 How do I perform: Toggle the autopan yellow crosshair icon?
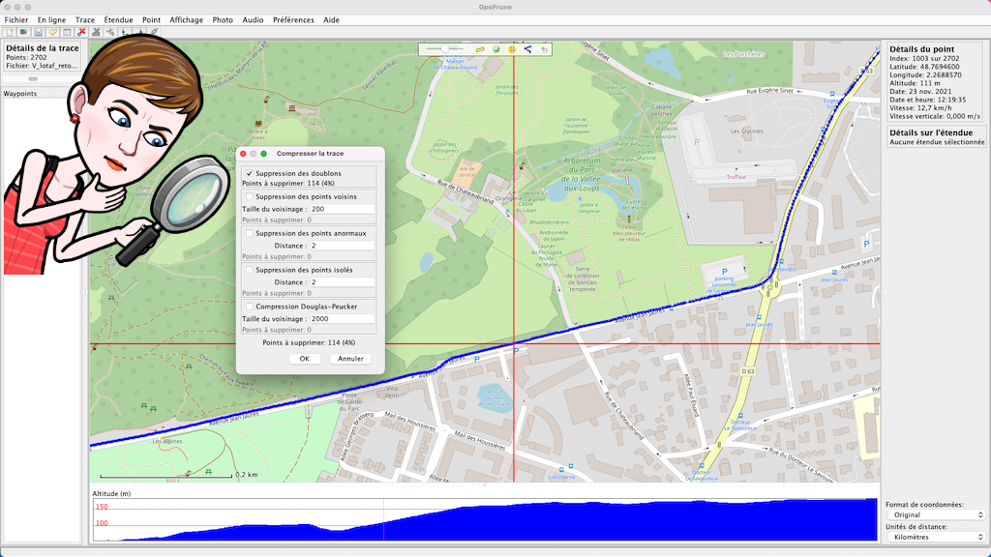pyautogui.click(x=512, y=49)
